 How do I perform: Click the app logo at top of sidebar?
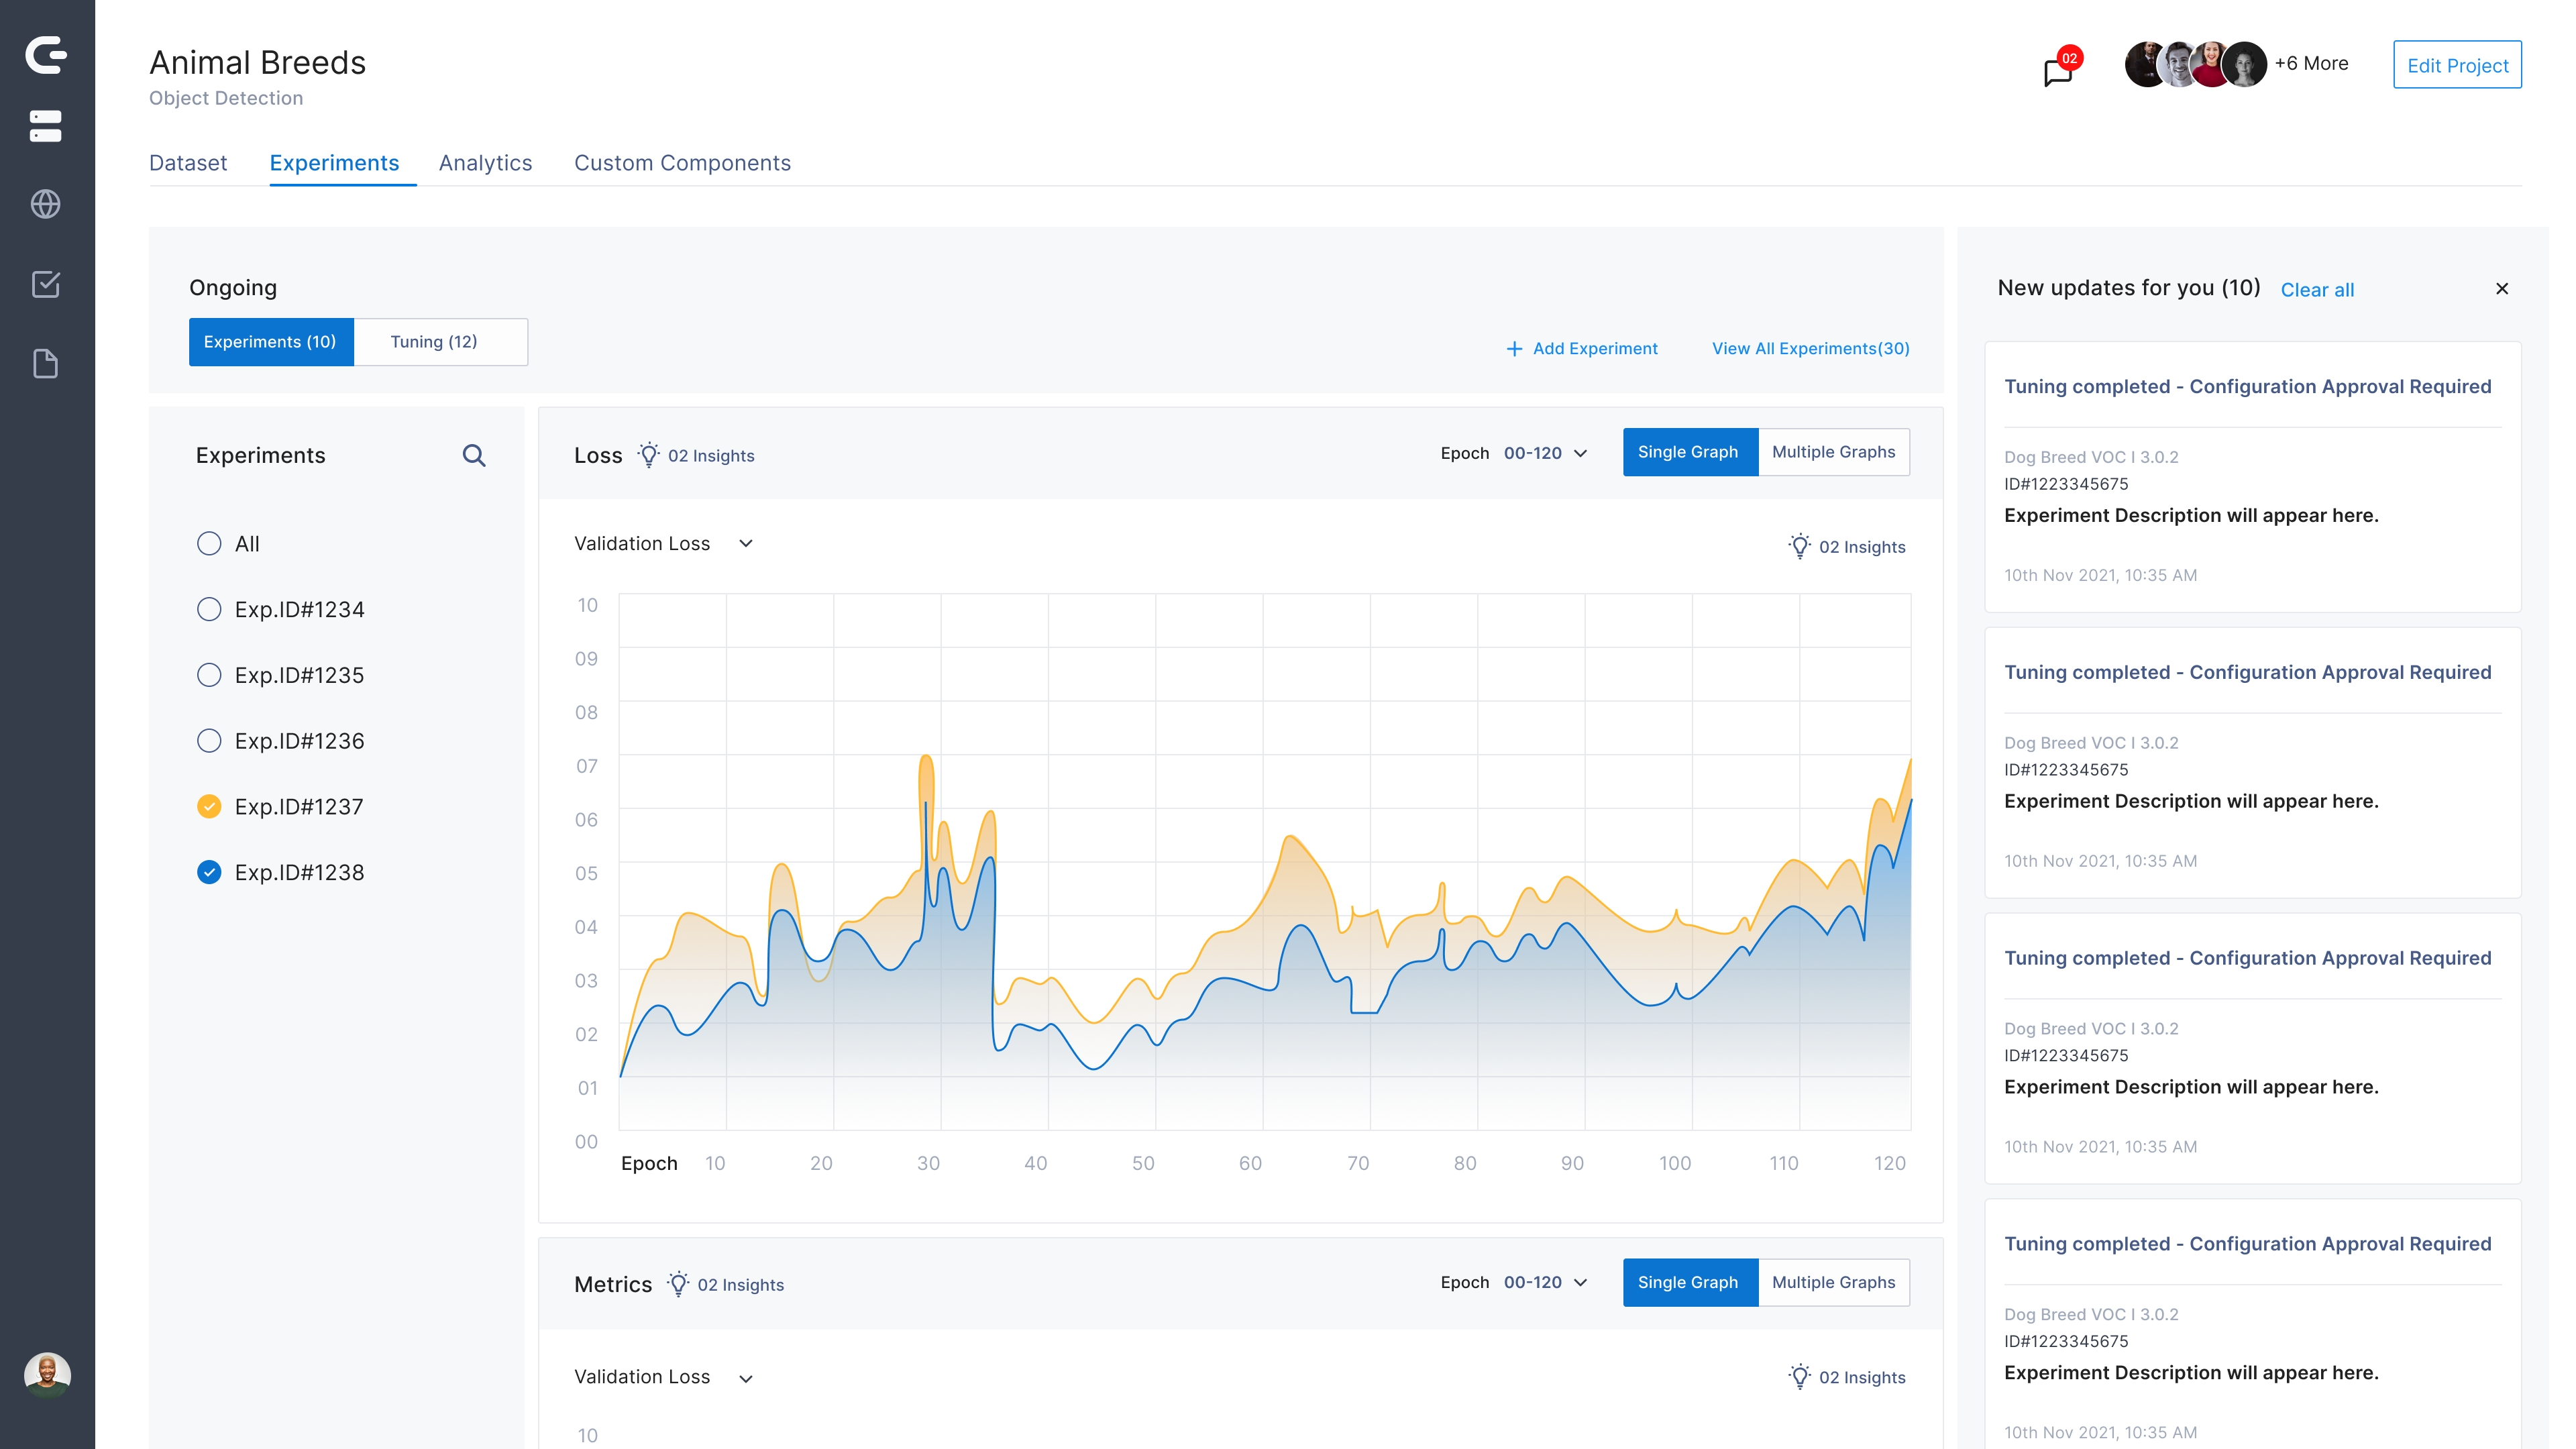[46, 55]
